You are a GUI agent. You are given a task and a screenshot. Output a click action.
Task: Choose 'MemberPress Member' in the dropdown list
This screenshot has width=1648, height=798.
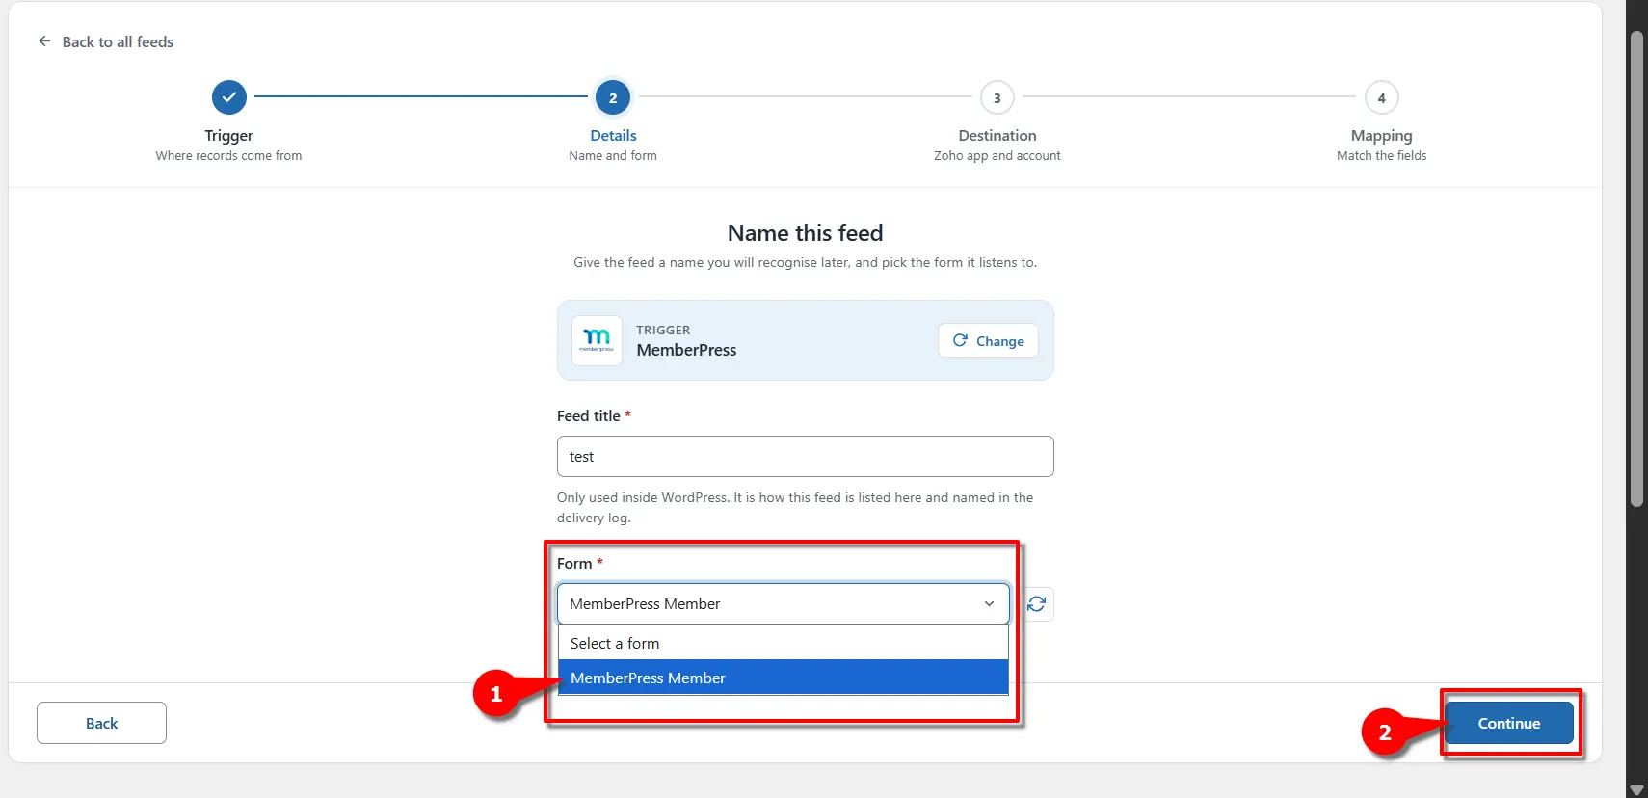[x=784, y=678]
